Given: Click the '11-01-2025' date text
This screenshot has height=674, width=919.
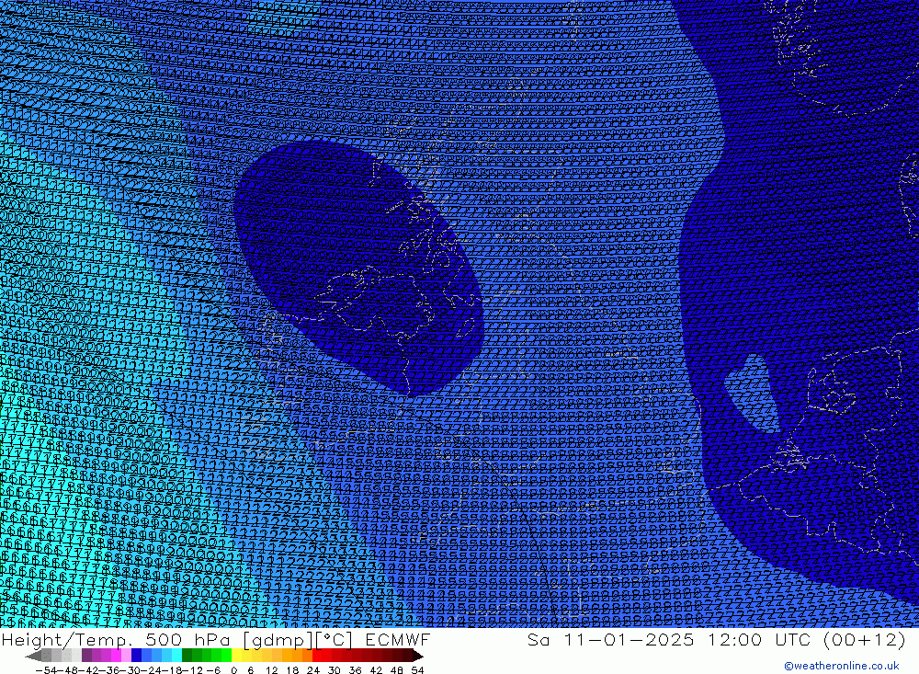Looking at the screenshot, I should (x=629, y=639).
